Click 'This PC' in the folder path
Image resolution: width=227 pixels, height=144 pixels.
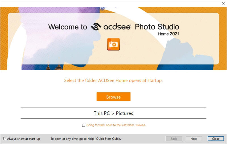pyautogui.click(x=102, y=113)
